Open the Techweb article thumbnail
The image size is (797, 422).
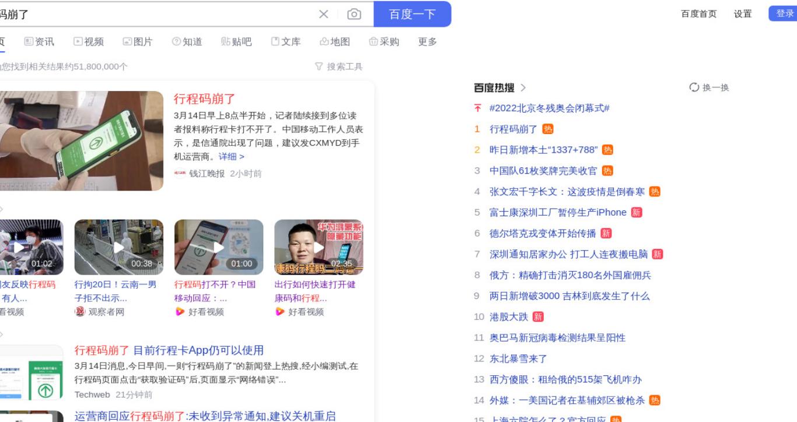coord(32,372)
